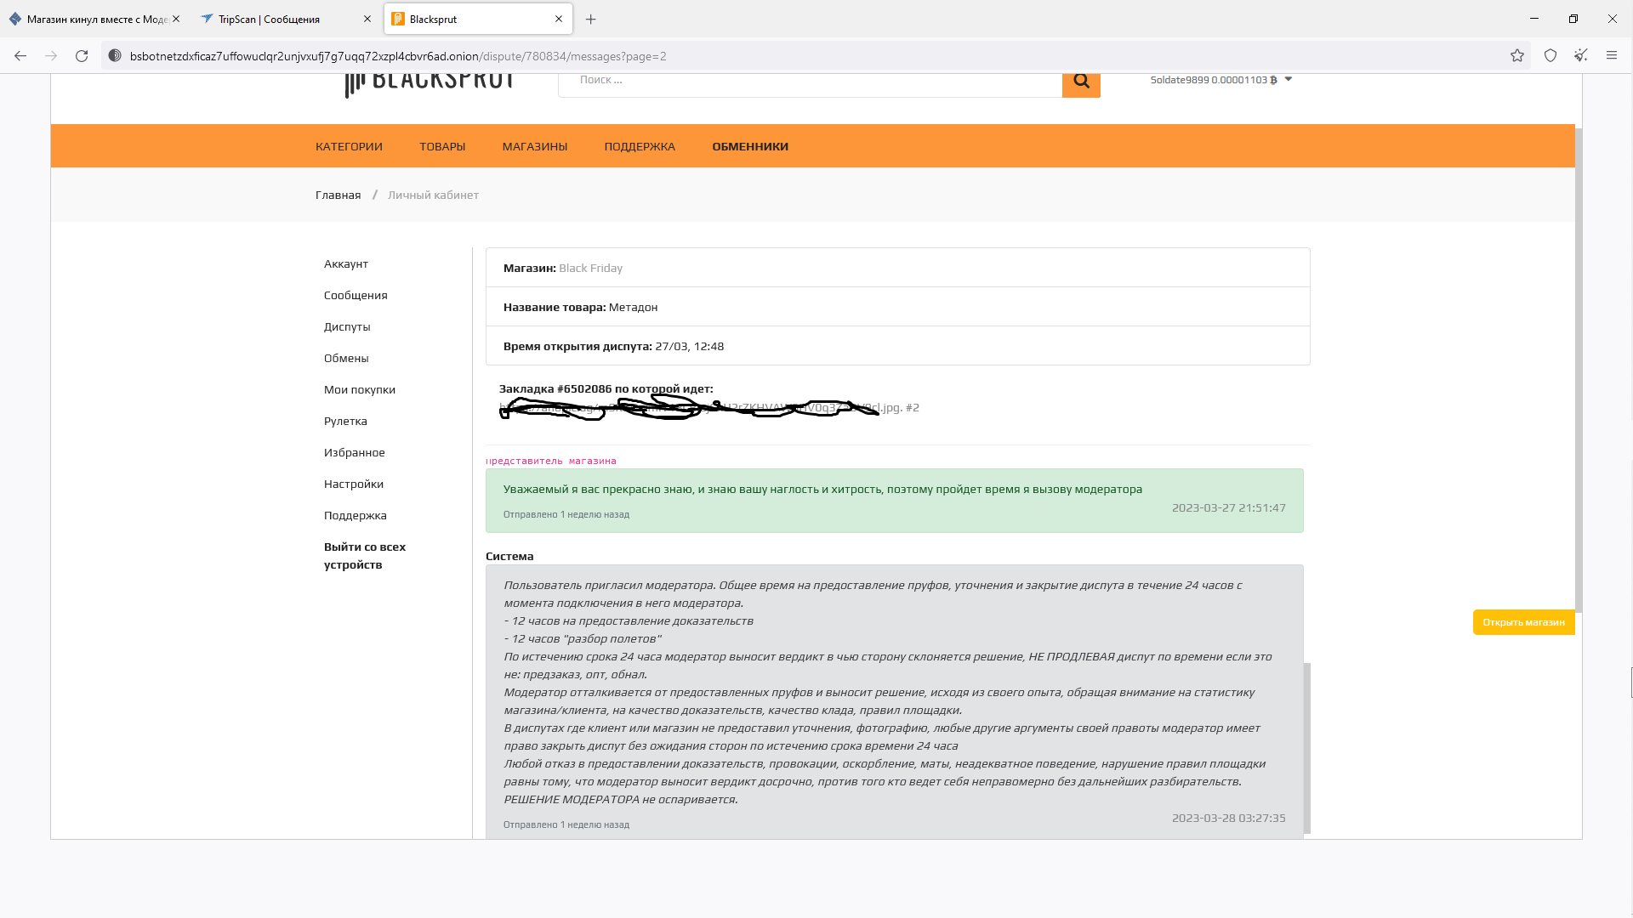Click the onion site identity icon in address bar
This screenshot has height=918, width=1633.
coord(115,56)
